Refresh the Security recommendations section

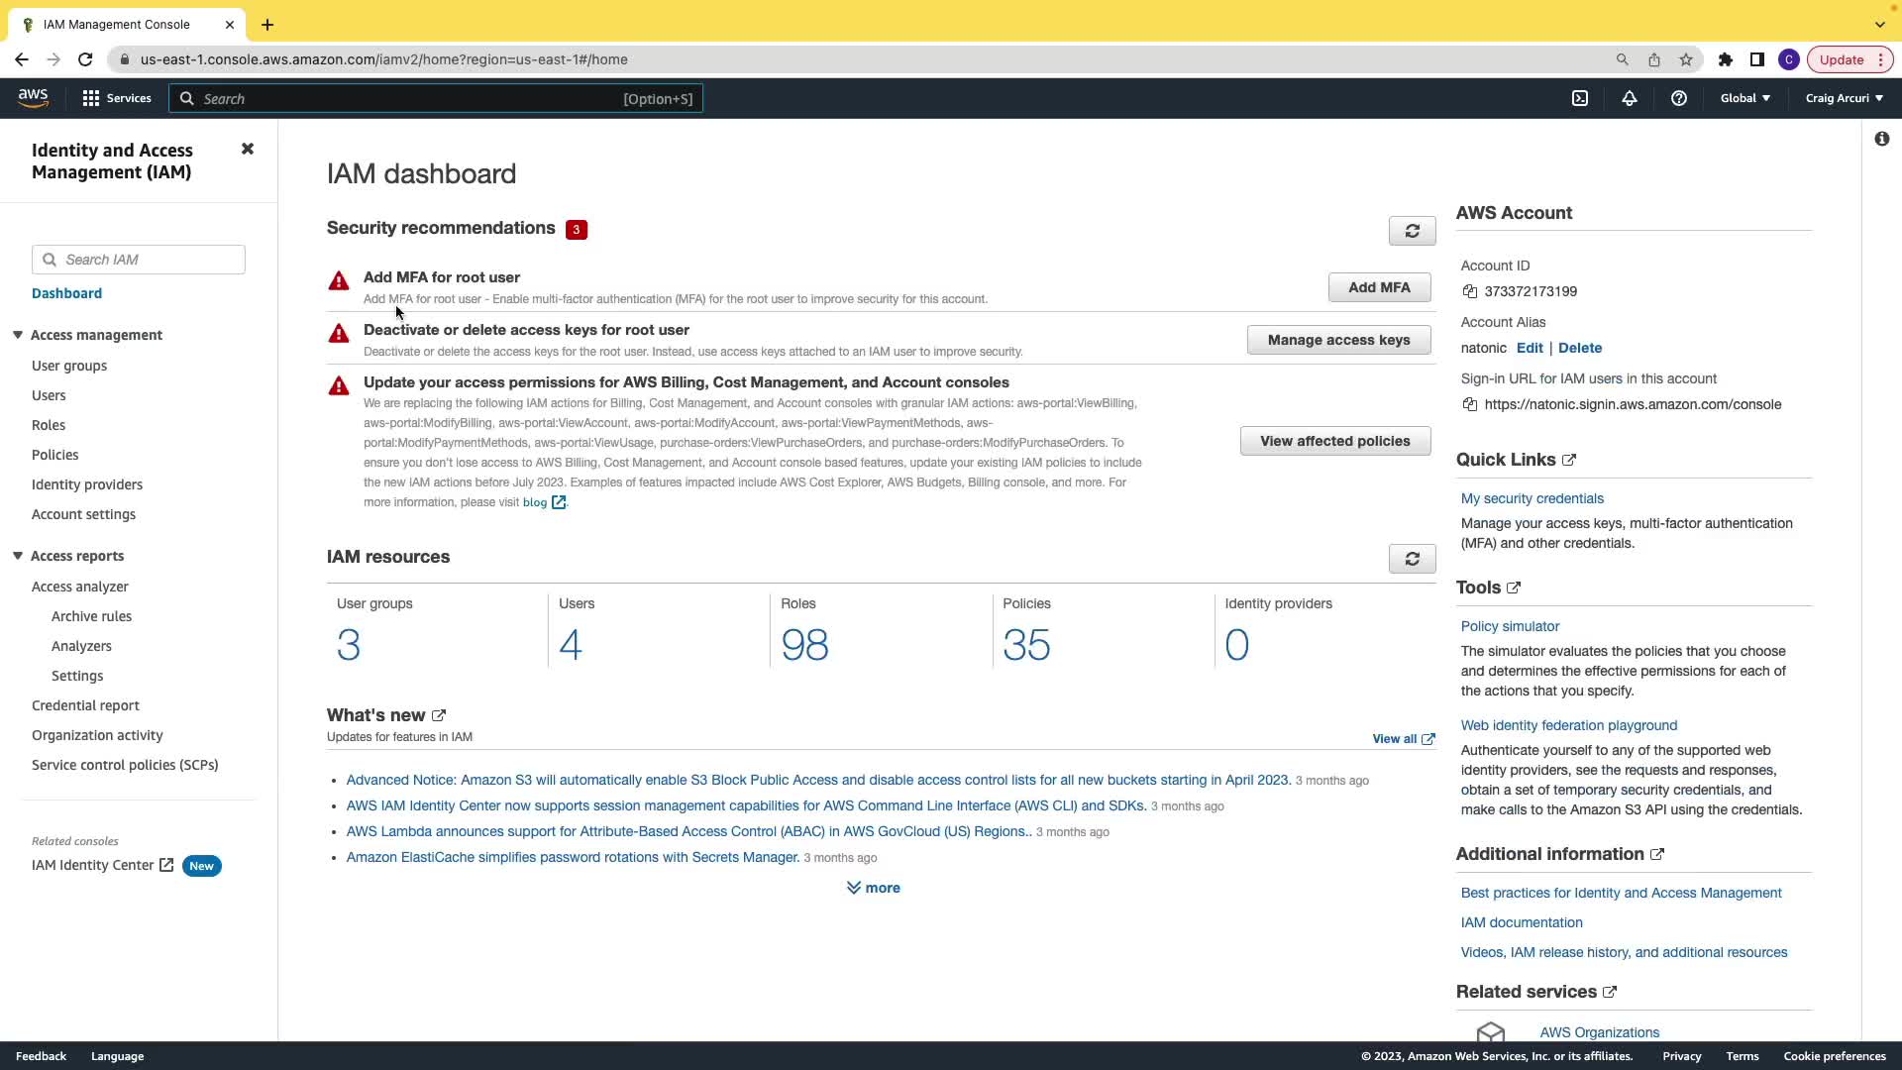tap(1412, 231)
